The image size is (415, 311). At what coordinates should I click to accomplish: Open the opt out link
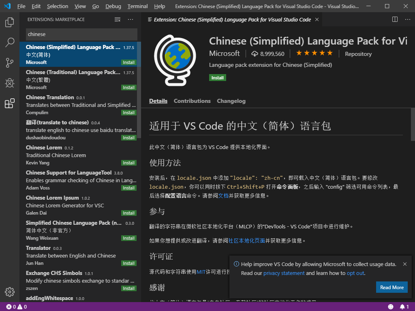click(x=355, y=273)
